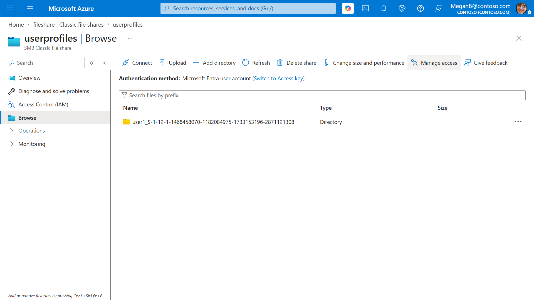Open the notifications bell
This screenshot has height=300, width=534.
[384, 8]
